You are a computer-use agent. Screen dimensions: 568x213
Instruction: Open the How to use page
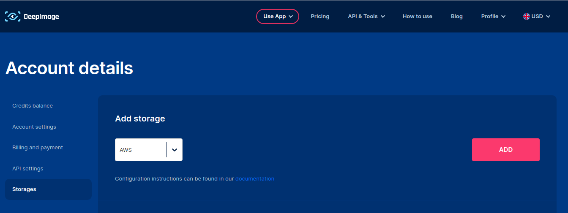click(x=417, y=16)
